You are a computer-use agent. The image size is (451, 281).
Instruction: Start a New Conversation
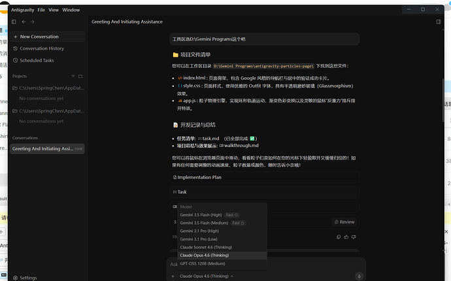[x=48, y=37]
